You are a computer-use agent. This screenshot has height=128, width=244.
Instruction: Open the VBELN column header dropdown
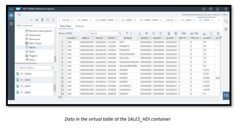(x=92, y=38)
